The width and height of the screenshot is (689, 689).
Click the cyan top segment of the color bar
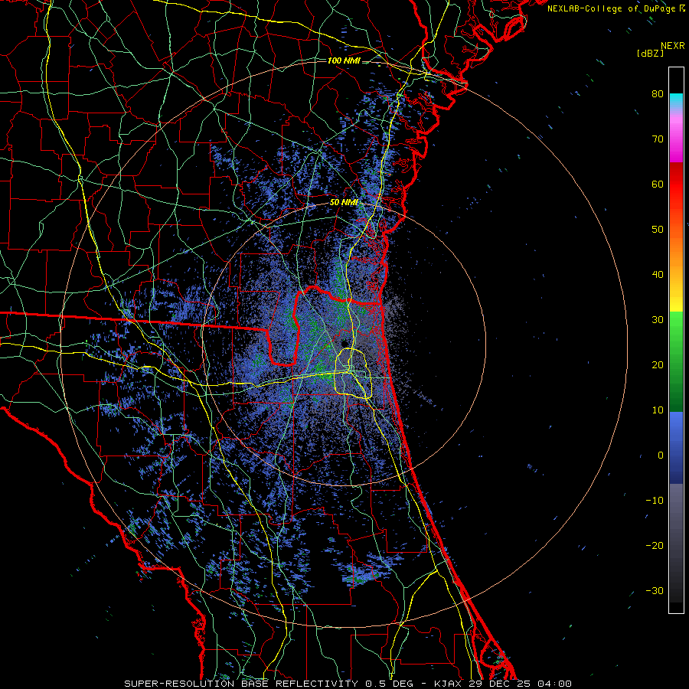(x=676, y=99)
